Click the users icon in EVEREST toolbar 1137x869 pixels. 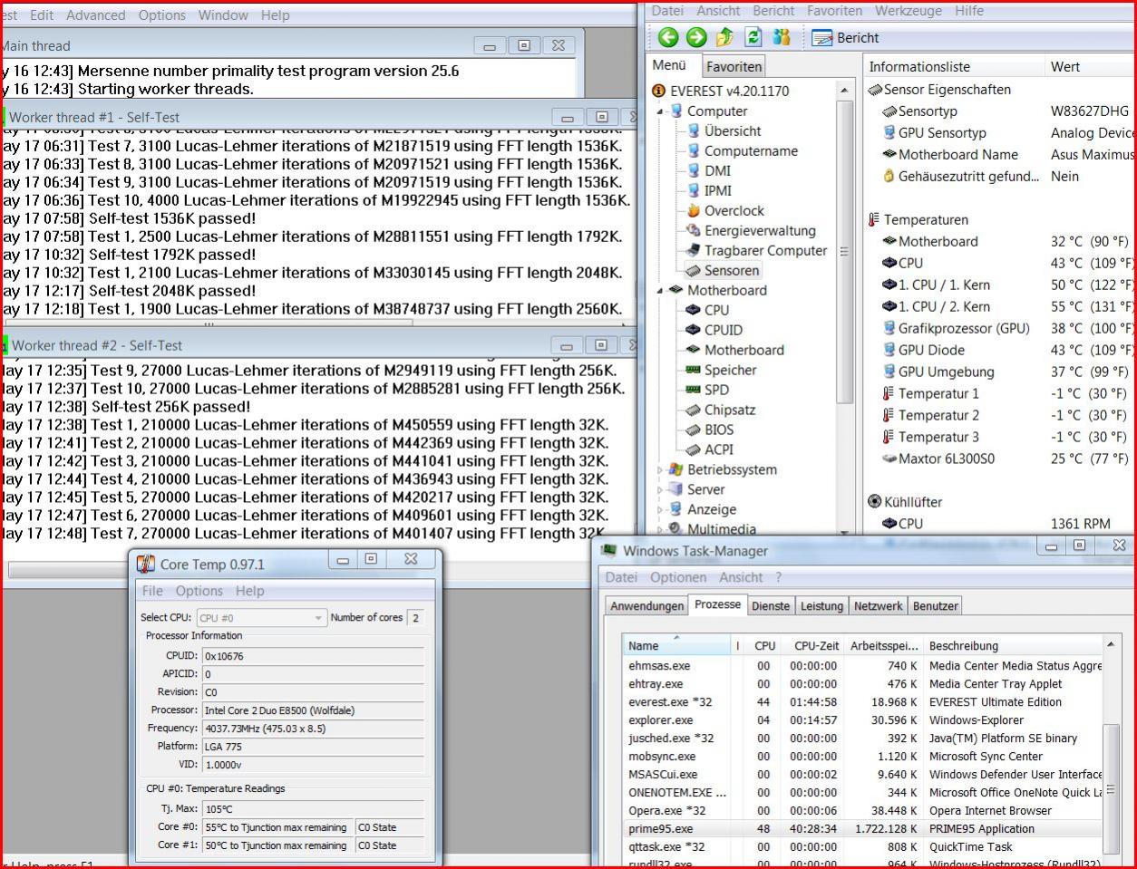(782, 37)
